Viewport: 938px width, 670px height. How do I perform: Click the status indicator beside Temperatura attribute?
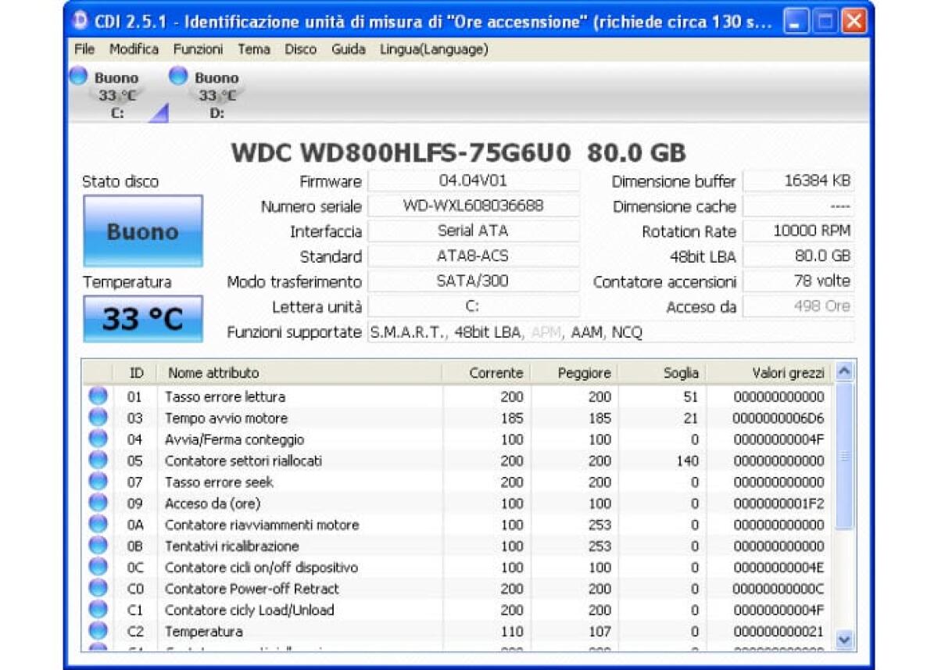coord(98,631)
